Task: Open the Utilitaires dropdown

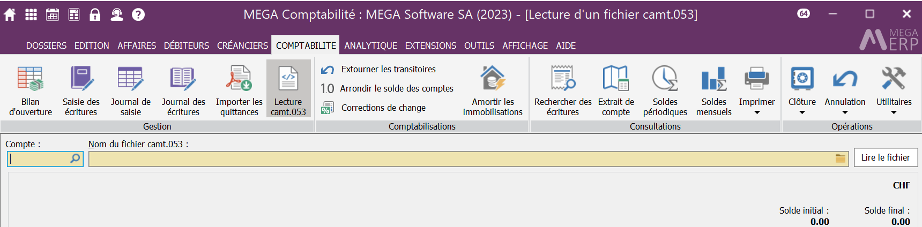Action: [894, 112]
